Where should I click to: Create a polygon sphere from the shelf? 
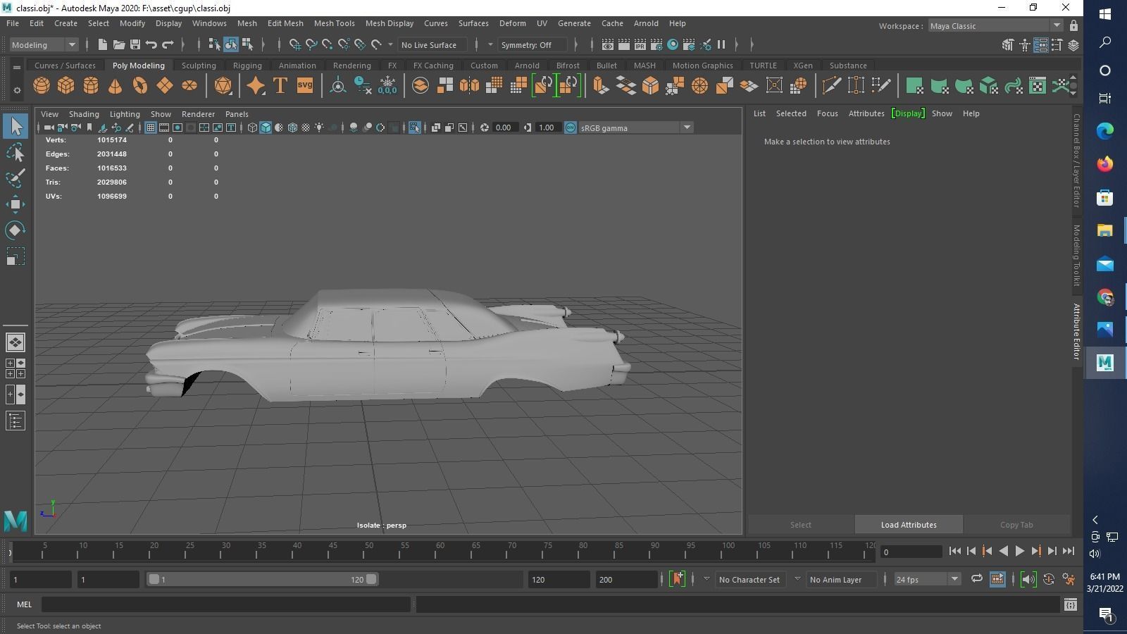42,86
